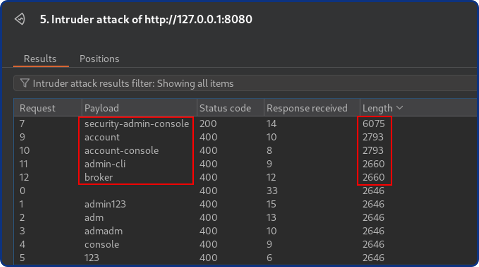Select request number 0 row
This screenshot has width=479, height=267.
point(22,191)
